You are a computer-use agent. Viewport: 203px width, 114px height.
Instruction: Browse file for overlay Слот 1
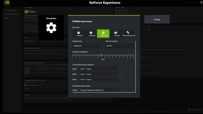coord(121,69)
